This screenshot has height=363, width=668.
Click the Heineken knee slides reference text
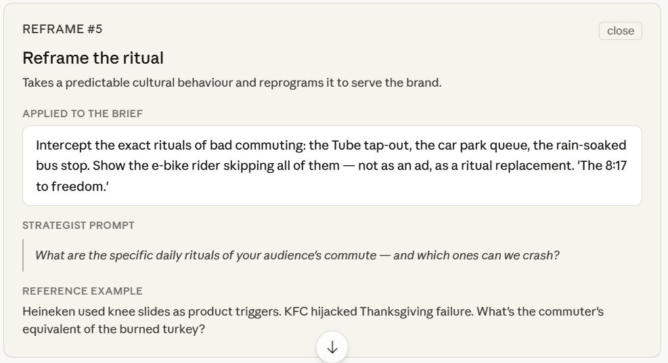coord(152,312)
